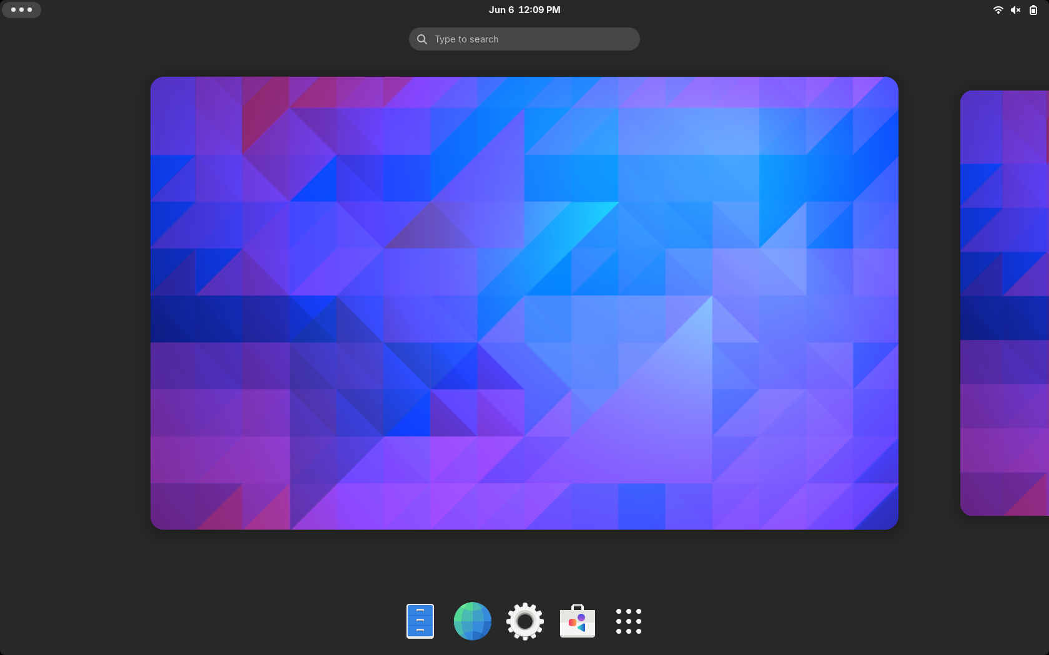Click the magnifying glass search icon

click(x=422, y=39)
